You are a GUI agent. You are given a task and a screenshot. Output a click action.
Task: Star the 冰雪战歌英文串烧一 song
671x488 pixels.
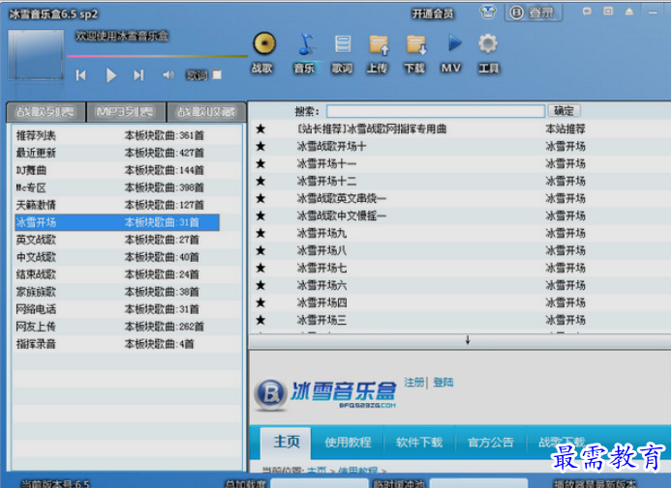click(x=260, y=198)
